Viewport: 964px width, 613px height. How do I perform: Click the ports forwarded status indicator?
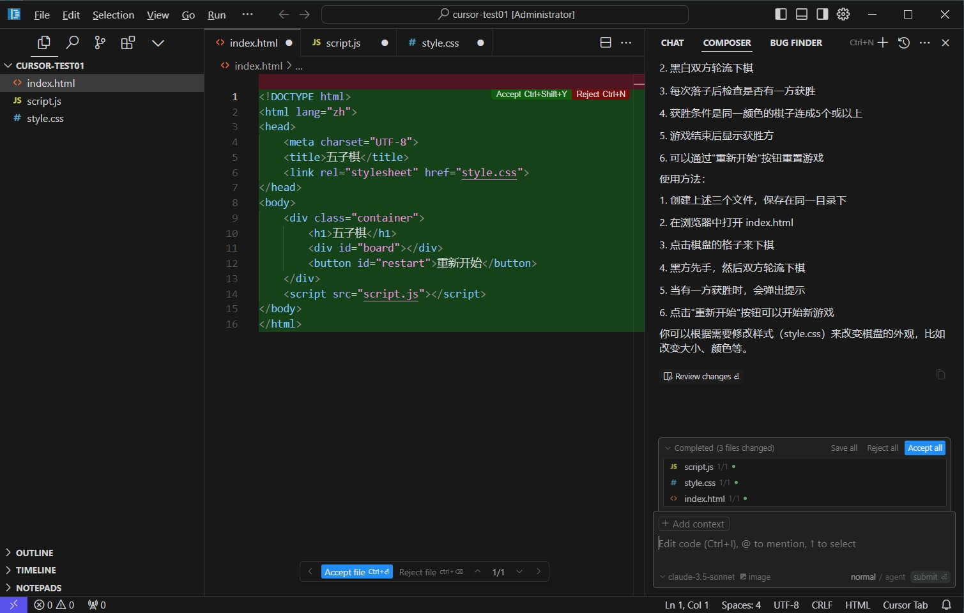[97, 605]
